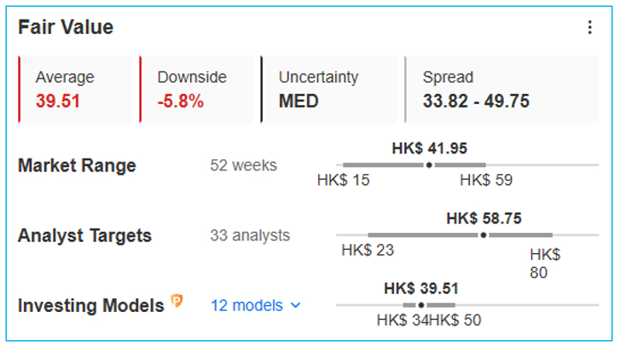Open the Uncertainty MED card
Screen dimensions: 620x347
[x=329, y=90]
